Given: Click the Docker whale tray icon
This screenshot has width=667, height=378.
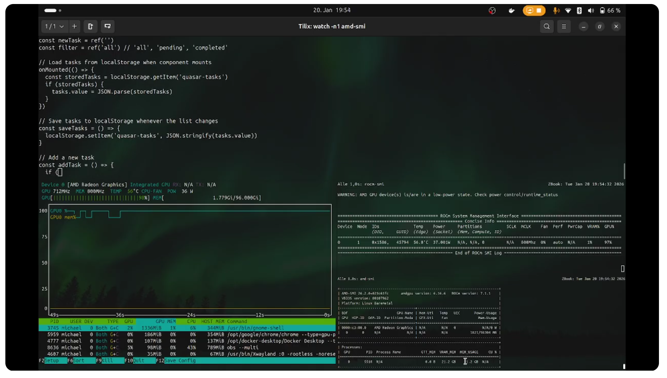Looking at the screenshot, I should point(511,11).
